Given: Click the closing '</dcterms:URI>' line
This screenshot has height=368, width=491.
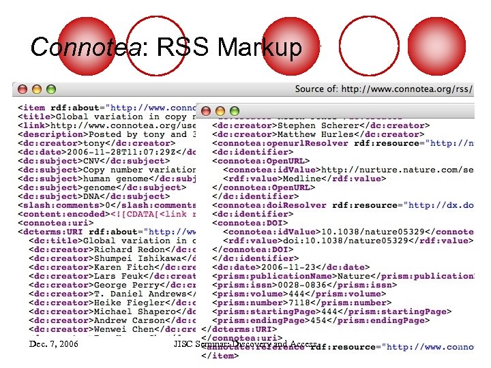Looking at the screenshot, I should (239, 329).
